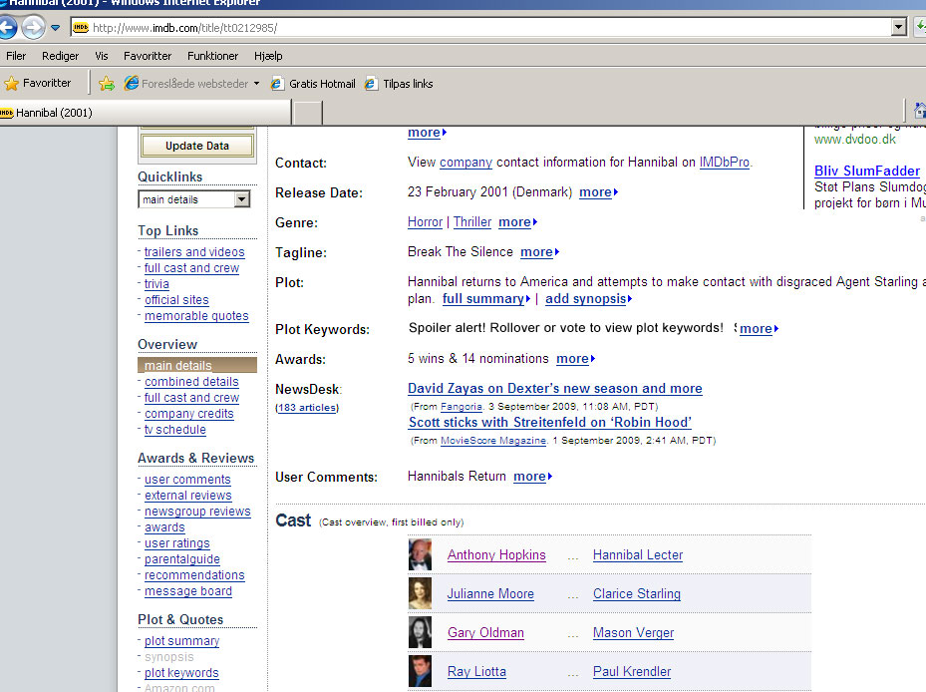Click the add-to-favorites-bar star icon
The image size is (926, 692).
(x=107, y=84)
